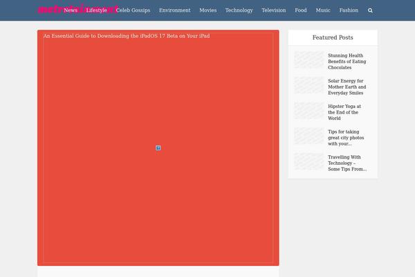Open Solar Energy for Mother Earth post

(x=347, y=87)
